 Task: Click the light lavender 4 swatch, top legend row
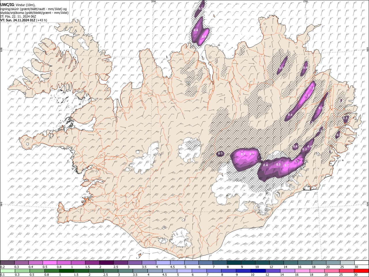click(x=163, y=263)
